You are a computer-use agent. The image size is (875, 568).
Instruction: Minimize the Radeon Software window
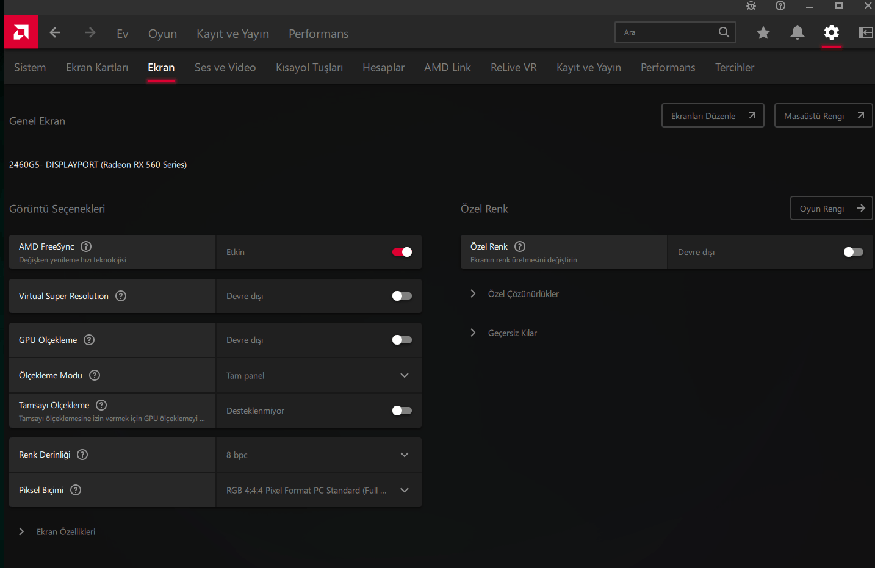[810, 6]
